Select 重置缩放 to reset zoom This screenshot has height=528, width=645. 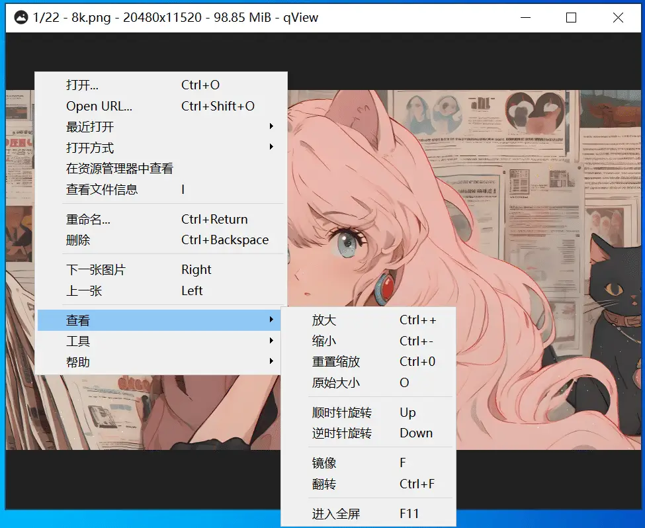click(x=336, y=362)
